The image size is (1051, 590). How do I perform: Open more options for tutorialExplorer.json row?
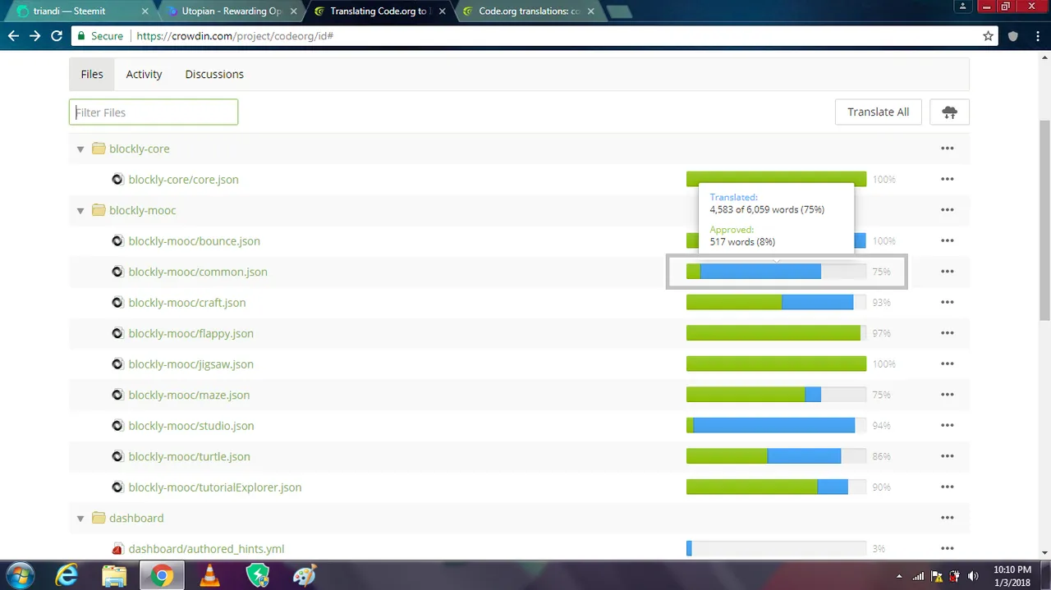click(948, 487)
